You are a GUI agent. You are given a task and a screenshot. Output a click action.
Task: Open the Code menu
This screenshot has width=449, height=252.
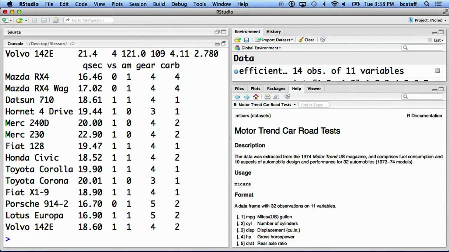(x=81, y=4)
